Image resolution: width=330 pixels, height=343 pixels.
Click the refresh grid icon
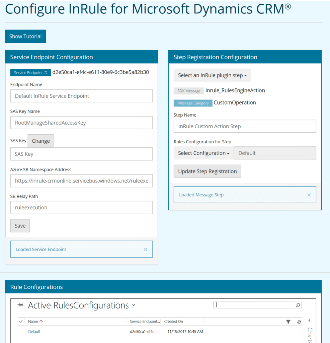pos(299,322)
